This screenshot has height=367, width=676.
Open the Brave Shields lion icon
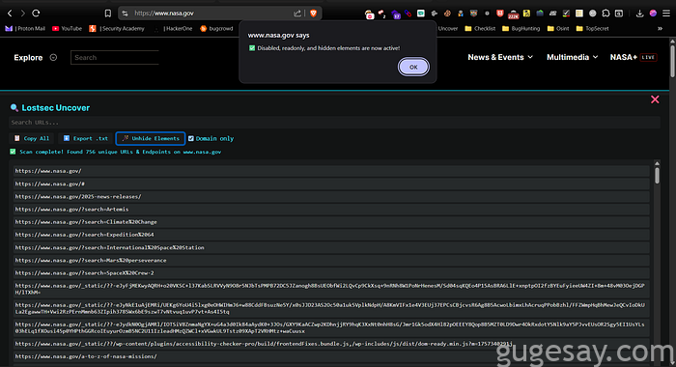[x=314, y=14]
